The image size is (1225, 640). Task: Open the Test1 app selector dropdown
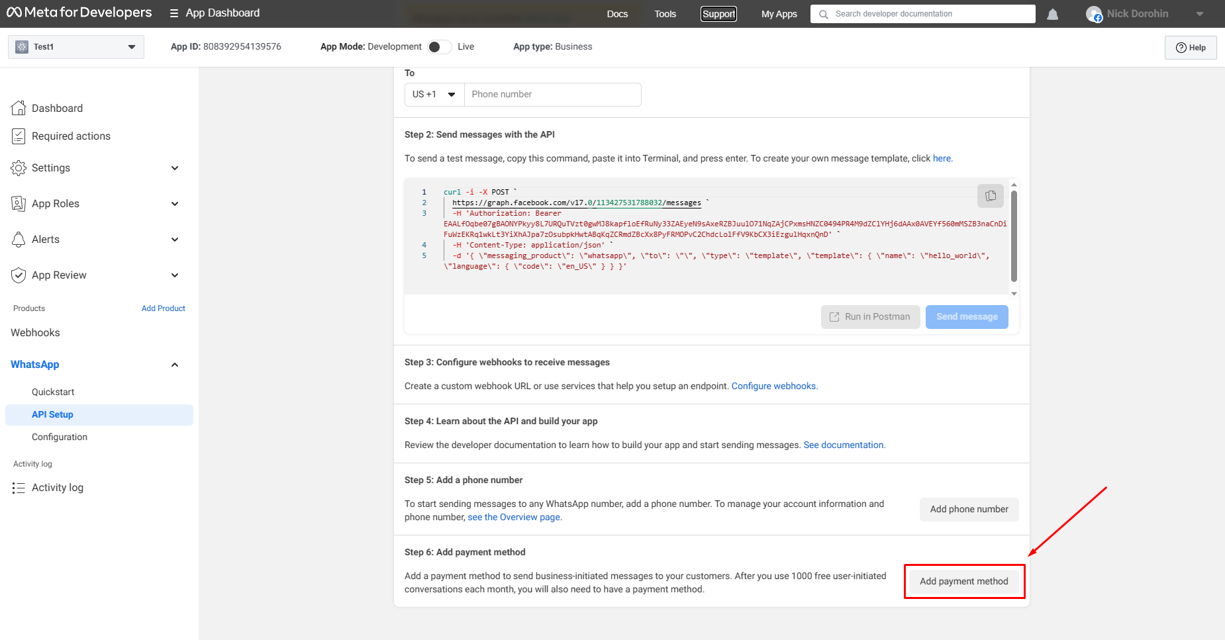pos(76,47)
